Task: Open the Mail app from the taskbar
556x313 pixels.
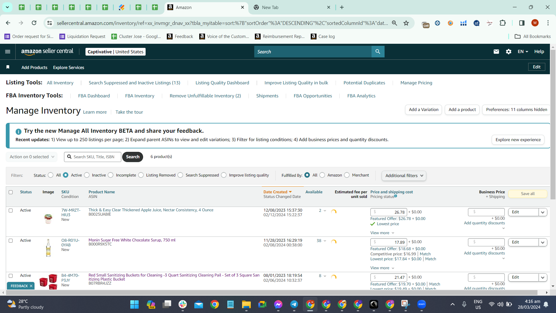Action: [199, 304]
